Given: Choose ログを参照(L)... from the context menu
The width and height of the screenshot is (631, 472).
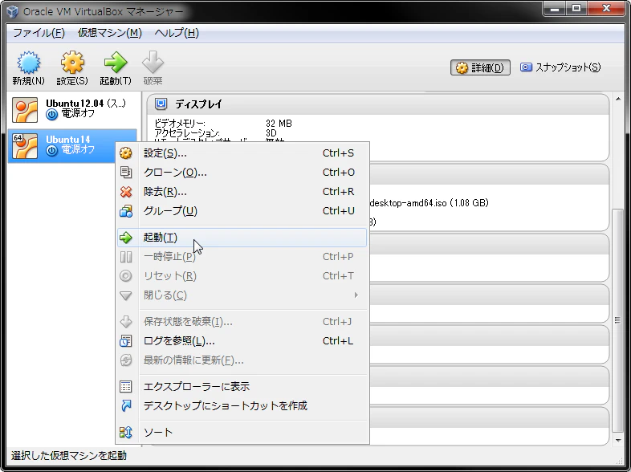Looking at the screenshot, I should click(242, 341).
